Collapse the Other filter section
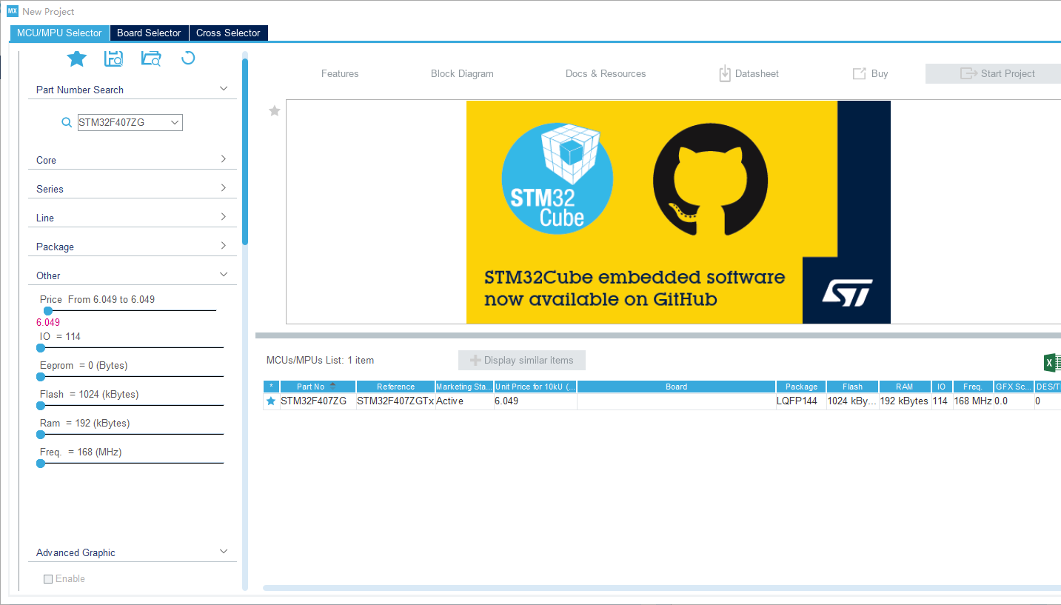The height and width of the screenshot is (605, 1061). point(224,275)
